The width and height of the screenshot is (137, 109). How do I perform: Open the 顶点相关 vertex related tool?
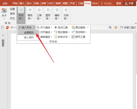[x=79, y=32]
